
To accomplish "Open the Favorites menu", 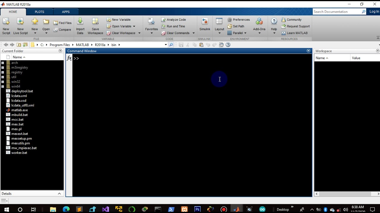I will (x=151, y=26).
